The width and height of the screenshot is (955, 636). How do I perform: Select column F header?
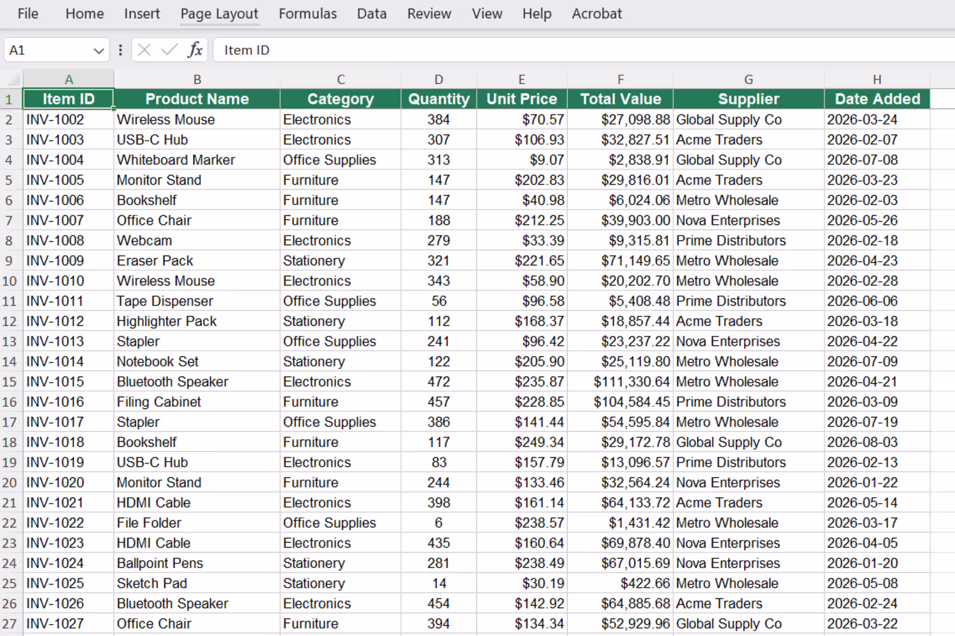[x=620, y=80]
